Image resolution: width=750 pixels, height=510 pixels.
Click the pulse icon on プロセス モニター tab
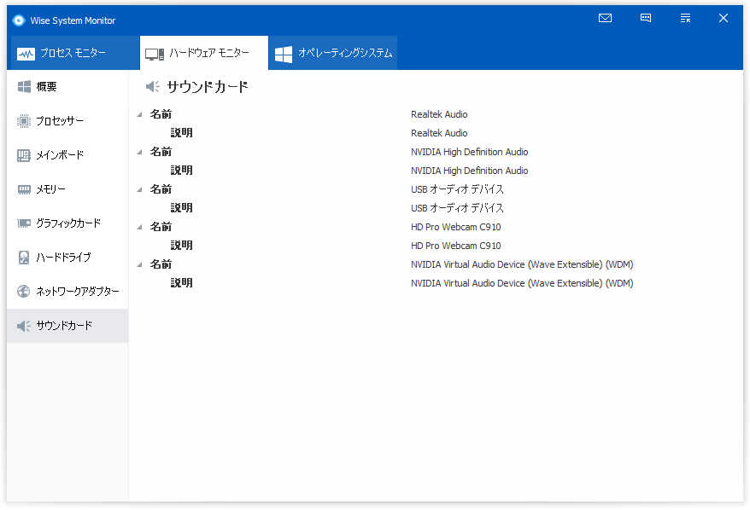26,54
